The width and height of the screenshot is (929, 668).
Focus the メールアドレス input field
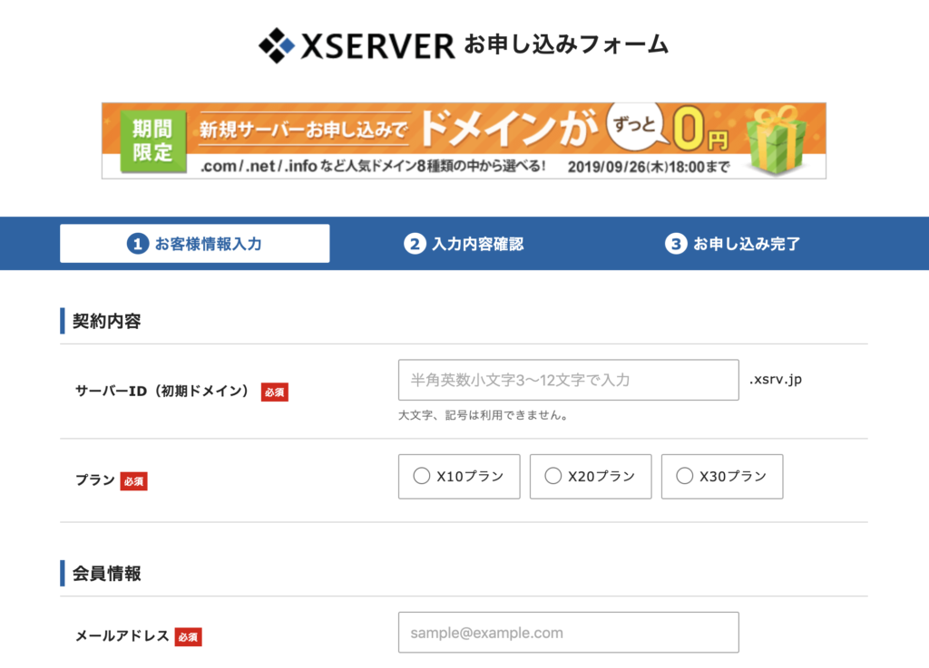pyautogui.click(x=569, y=633)
